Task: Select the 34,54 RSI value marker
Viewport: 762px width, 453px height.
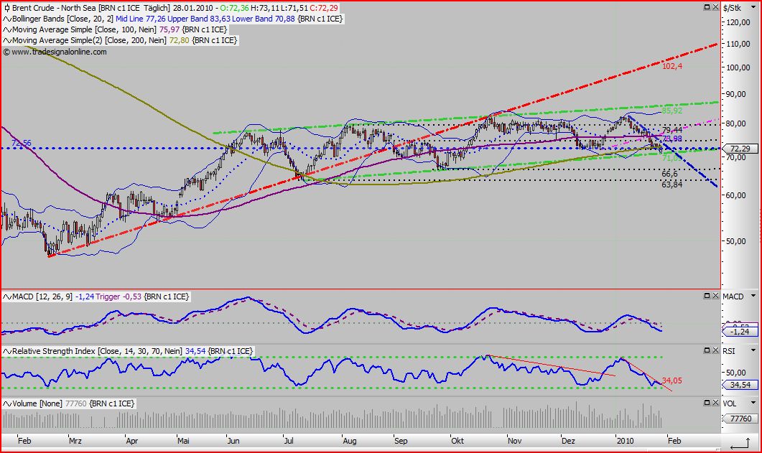Action: point(740,384)
